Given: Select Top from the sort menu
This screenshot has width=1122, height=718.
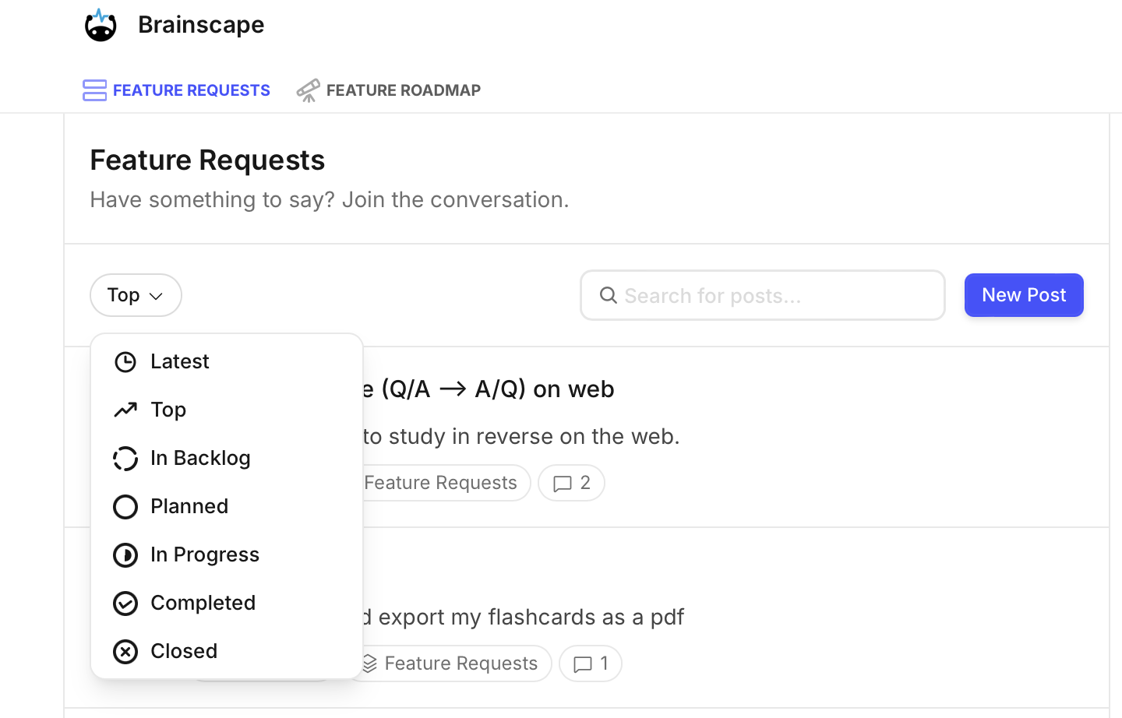Looking at the screenshot, I should [x=227, y=410].
